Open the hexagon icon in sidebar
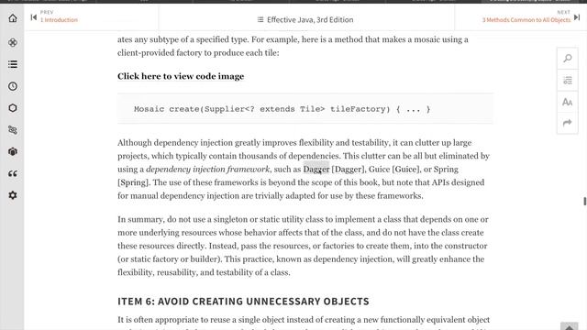This screenshot has height=330, width=587. point(12,108)
